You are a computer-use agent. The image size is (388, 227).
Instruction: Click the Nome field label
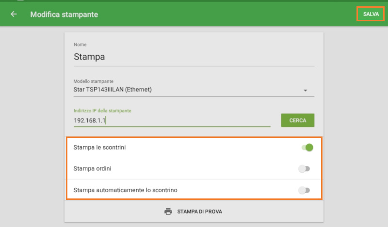pos(80,45)
